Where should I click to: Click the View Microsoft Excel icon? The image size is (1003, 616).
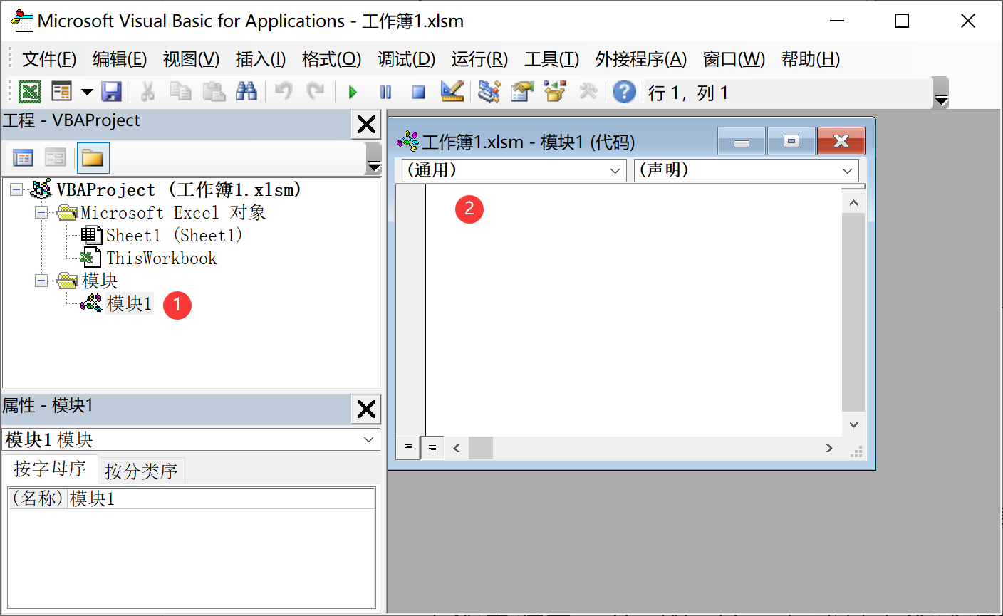30,92
